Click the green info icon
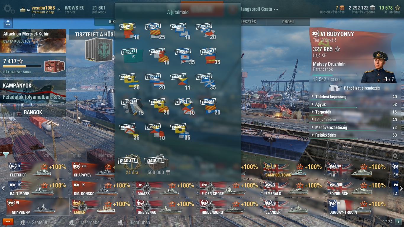 398,221
